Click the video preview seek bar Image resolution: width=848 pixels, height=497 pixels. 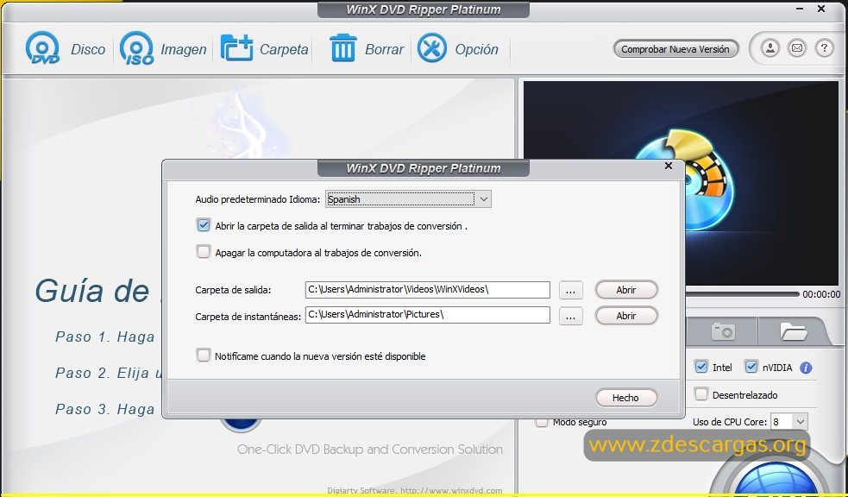click(742, 294)
